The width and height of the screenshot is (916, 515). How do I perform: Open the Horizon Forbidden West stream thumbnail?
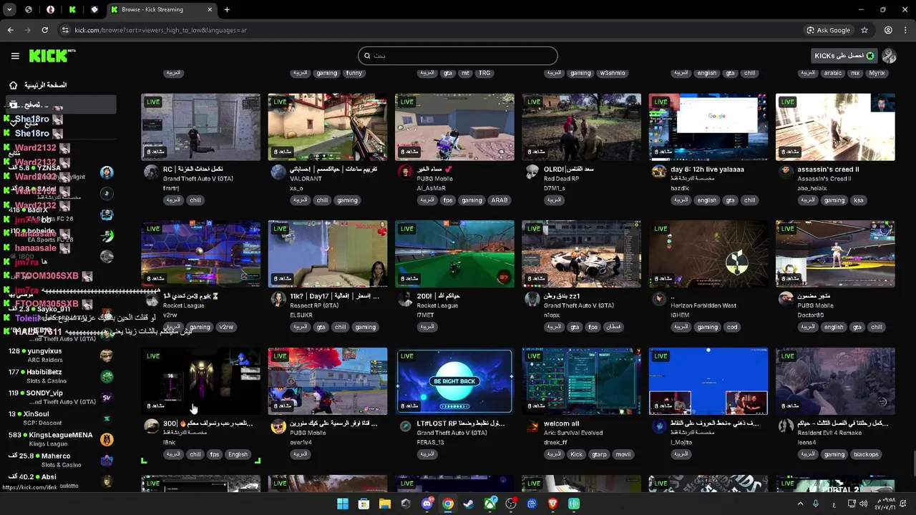coord(708,254)
